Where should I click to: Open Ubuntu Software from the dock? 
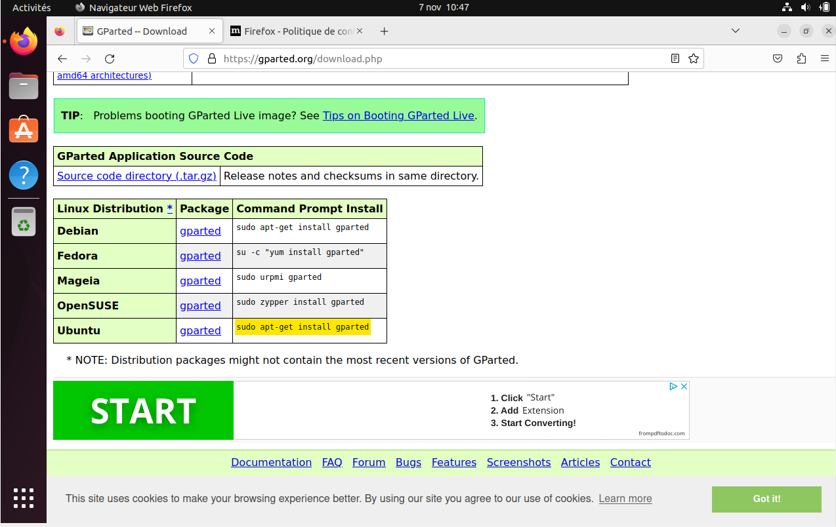[24, 130]
